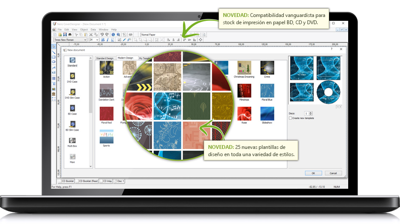Select the Multi Box case icon
Screen dimensions: 400x224
72,140
